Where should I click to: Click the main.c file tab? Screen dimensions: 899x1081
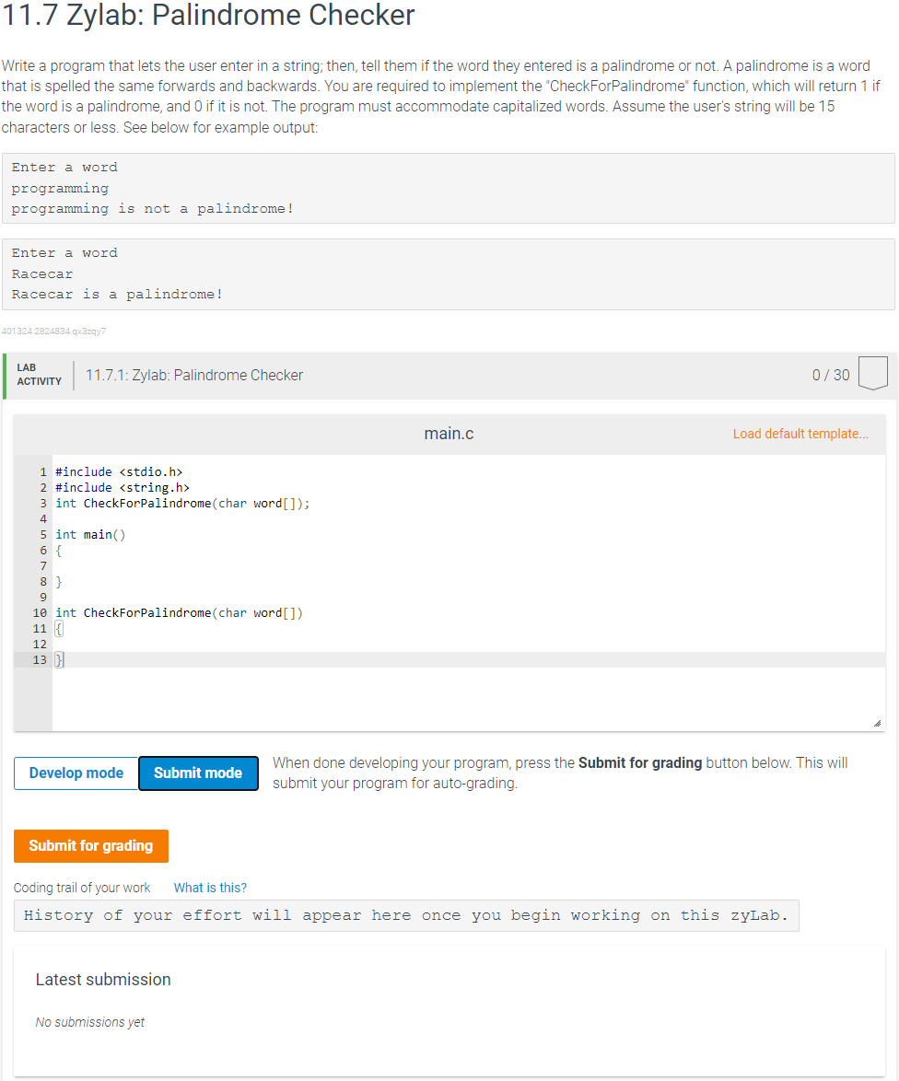(x=449, y=433)
